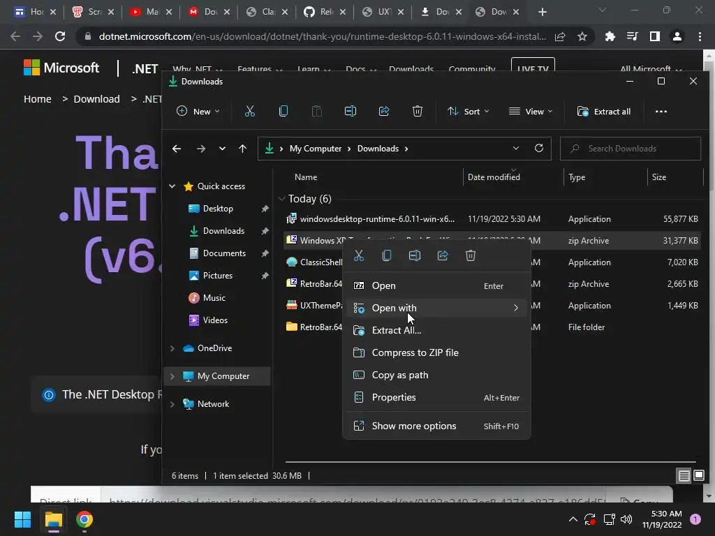The image size is (715, 536).
Task: Click the Delete icon in context menu
Action: (x=470, y=255)
